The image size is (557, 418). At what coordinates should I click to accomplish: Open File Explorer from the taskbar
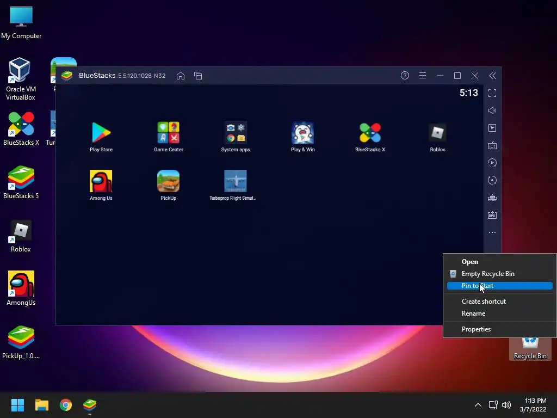(41, 405)
